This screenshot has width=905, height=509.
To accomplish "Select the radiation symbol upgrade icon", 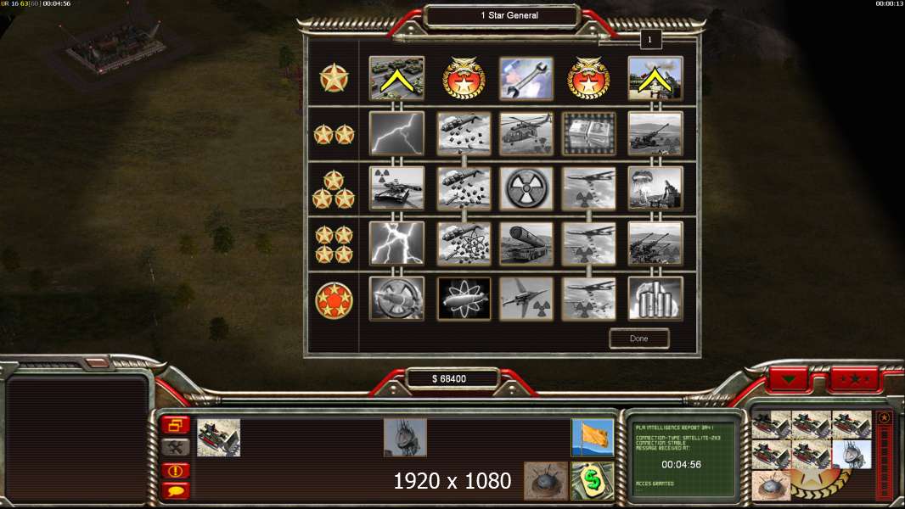I will (x=526, y=189).
